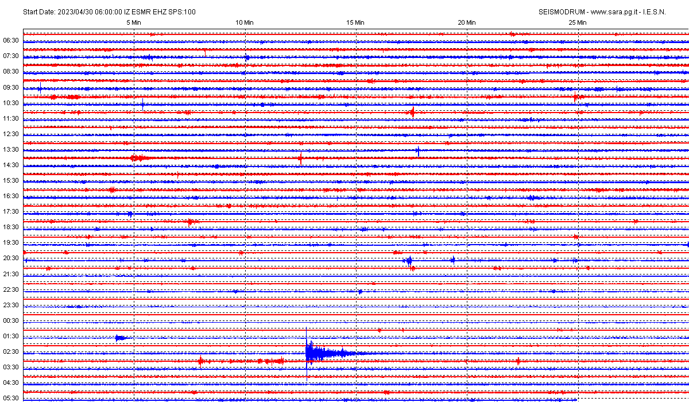Select the 14:30 time label

coord(11,165)
